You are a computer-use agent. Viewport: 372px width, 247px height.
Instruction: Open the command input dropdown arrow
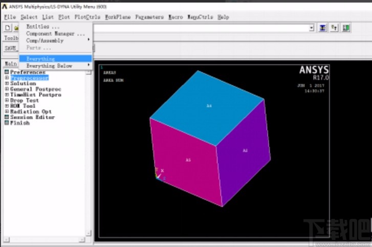point(311,28)
